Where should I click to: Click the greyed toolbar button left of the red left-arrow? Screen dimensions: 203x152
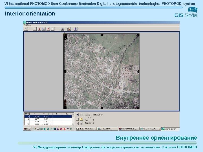pyautogui.click(x=35, y=29)
